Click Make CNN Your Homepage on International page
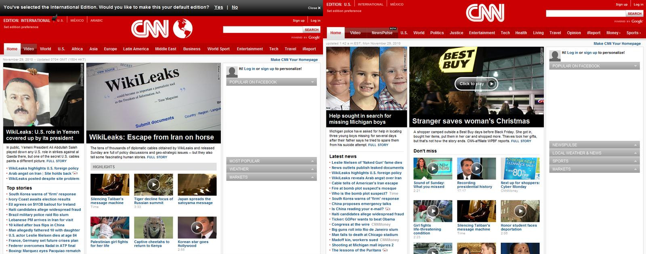Image resolution: width=646 pixels, height=254 pixels. [x=294, y=60]
